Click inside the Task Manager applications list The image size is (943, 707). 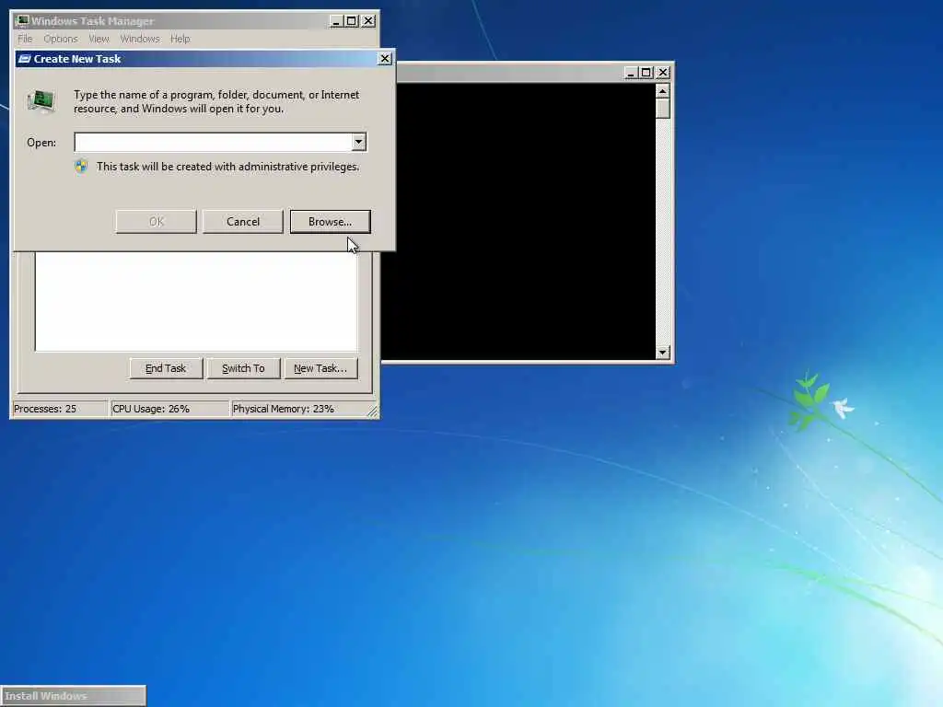196,301
